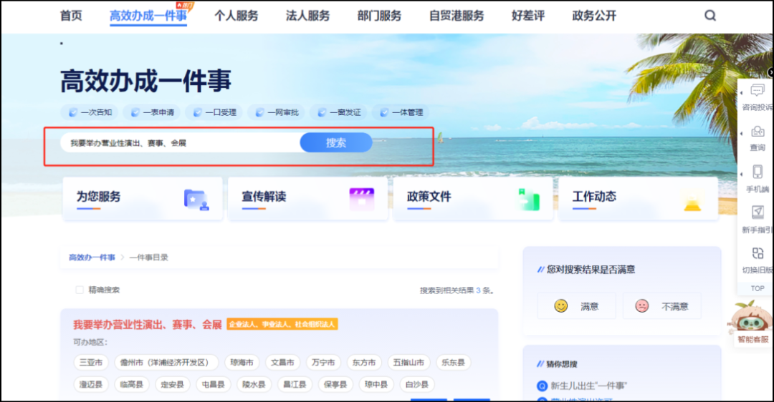Toggle the 精确搜索 checkbox

click(x=80, y=290)
